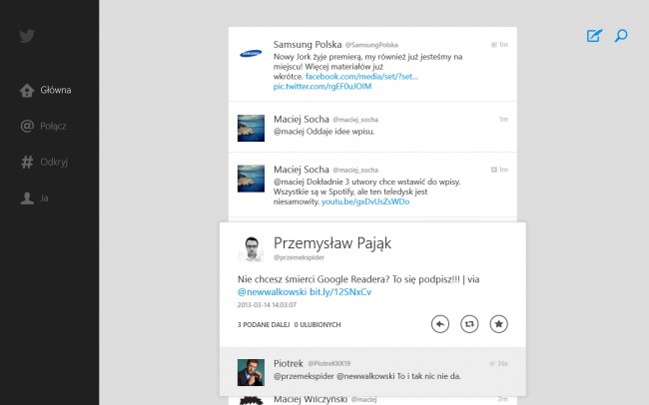Click the person icon beside Ja

click(27, 199)
